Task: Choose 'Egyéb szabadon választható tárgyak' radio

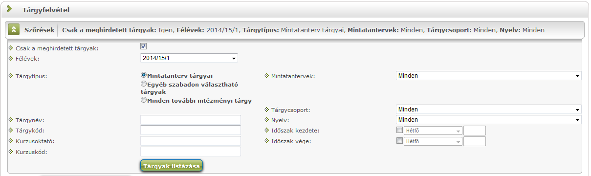Action: tap(144, 84)
